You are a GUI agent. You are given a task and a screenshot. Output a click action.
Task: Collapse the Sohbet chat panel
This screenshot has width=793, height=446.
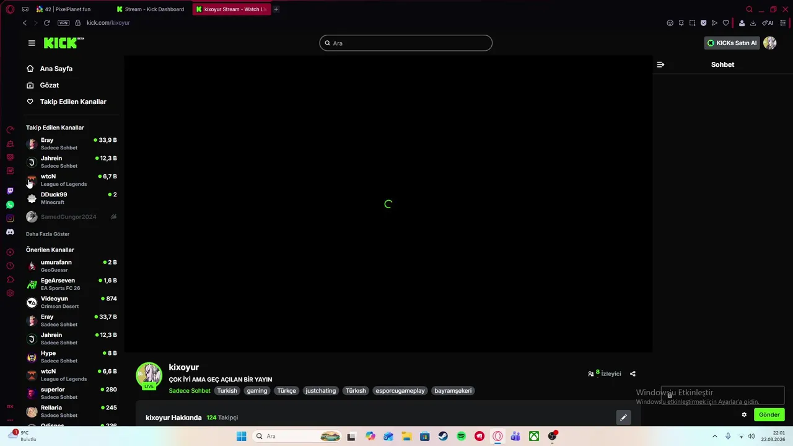(x=660, y=64)
